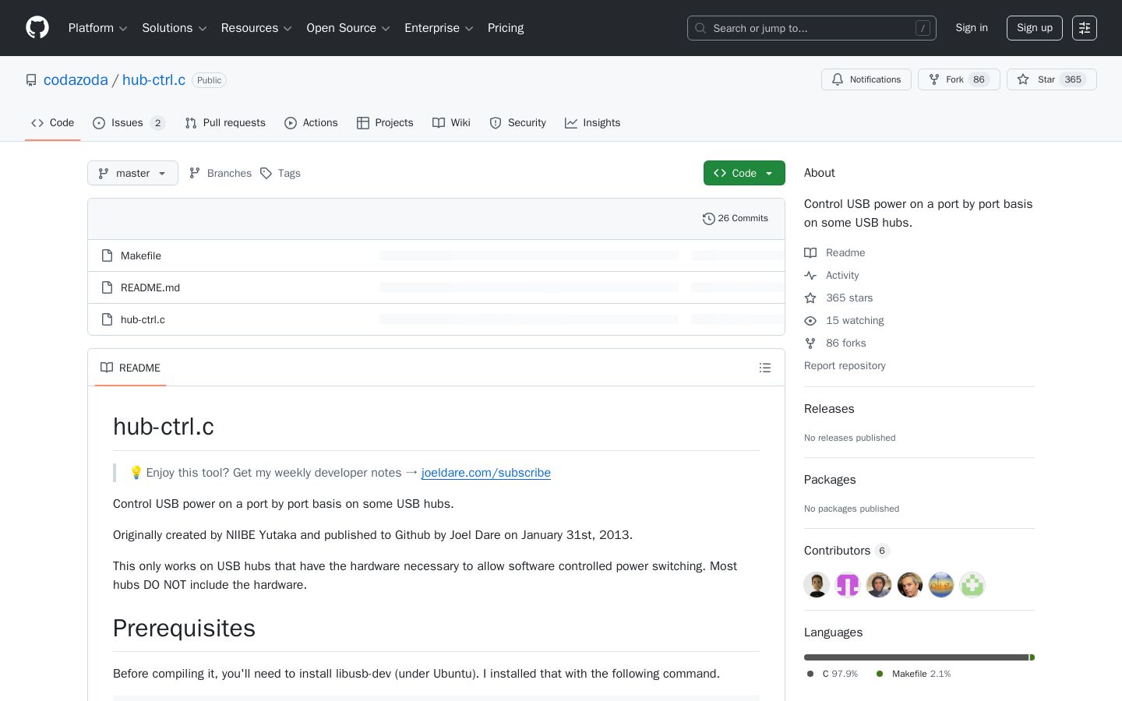Click the repository book icon beside codazoda
Screen dimensions: 1122x701
pos(31,80)
